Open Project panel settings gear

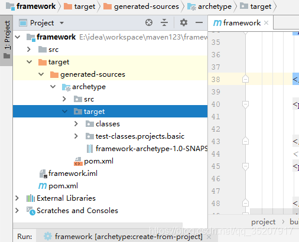(x=184, y=22)
